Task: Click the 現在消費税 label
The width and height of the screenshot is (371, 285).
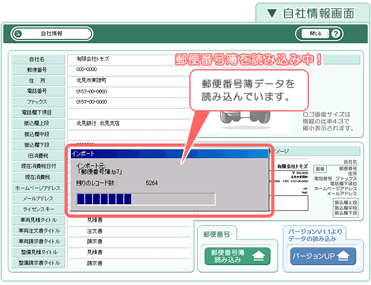Action: [38, 177]
